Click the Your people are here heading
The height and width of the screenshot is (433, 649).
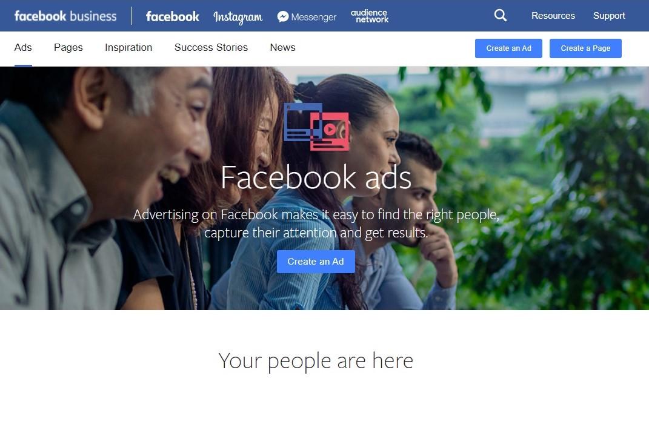point(316,361)
